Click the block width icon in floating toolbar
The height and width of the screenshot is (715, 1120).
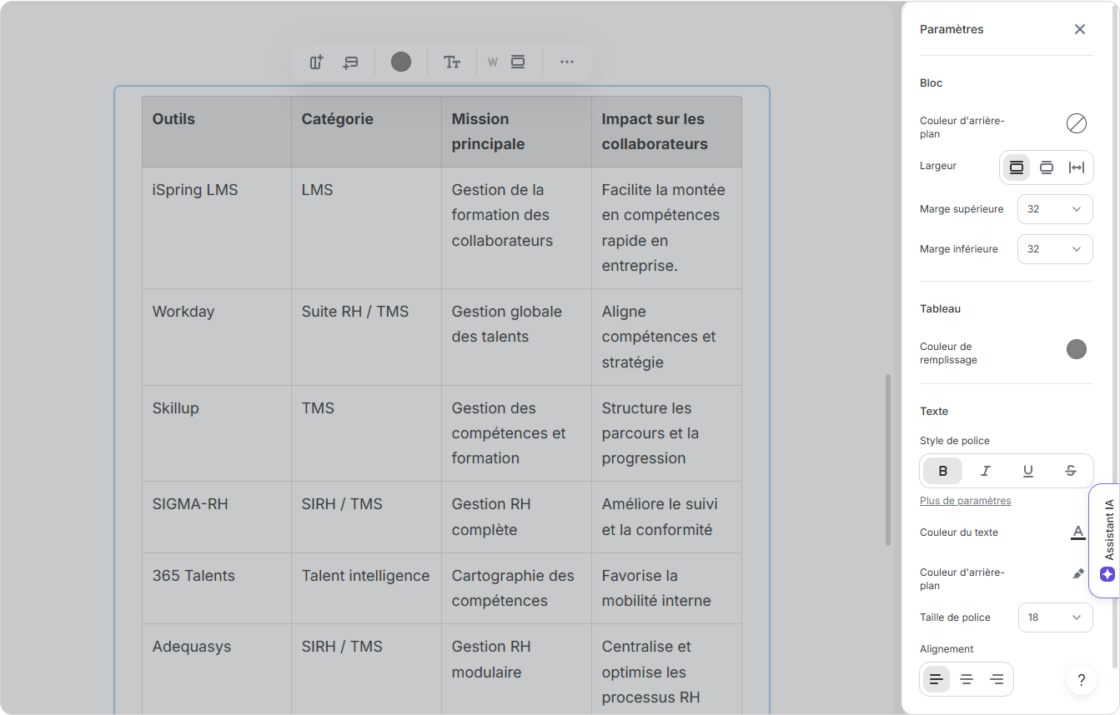518,62
